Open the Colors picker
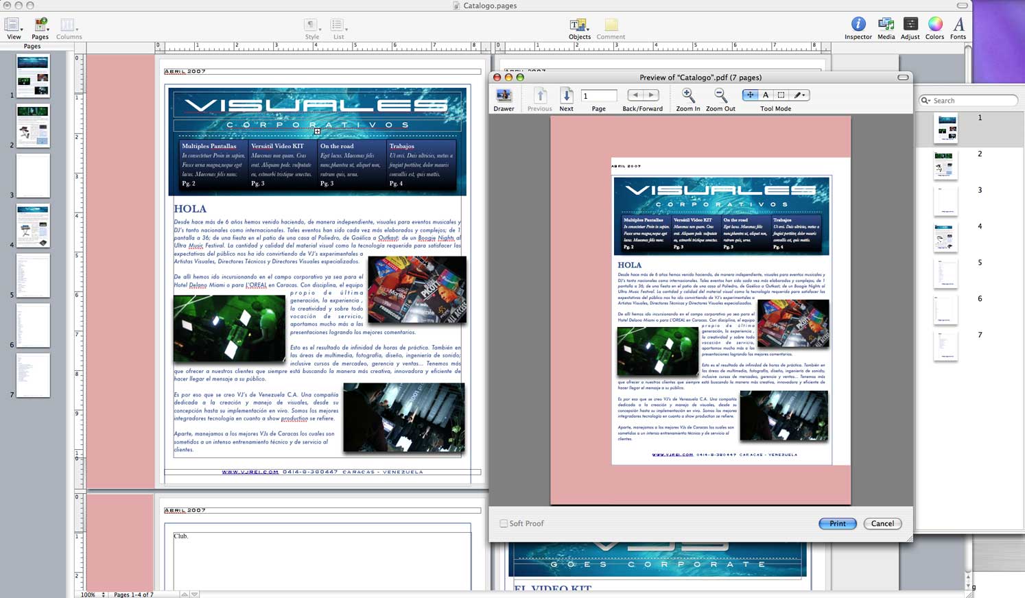1025x598 pixels. [934, 25]
